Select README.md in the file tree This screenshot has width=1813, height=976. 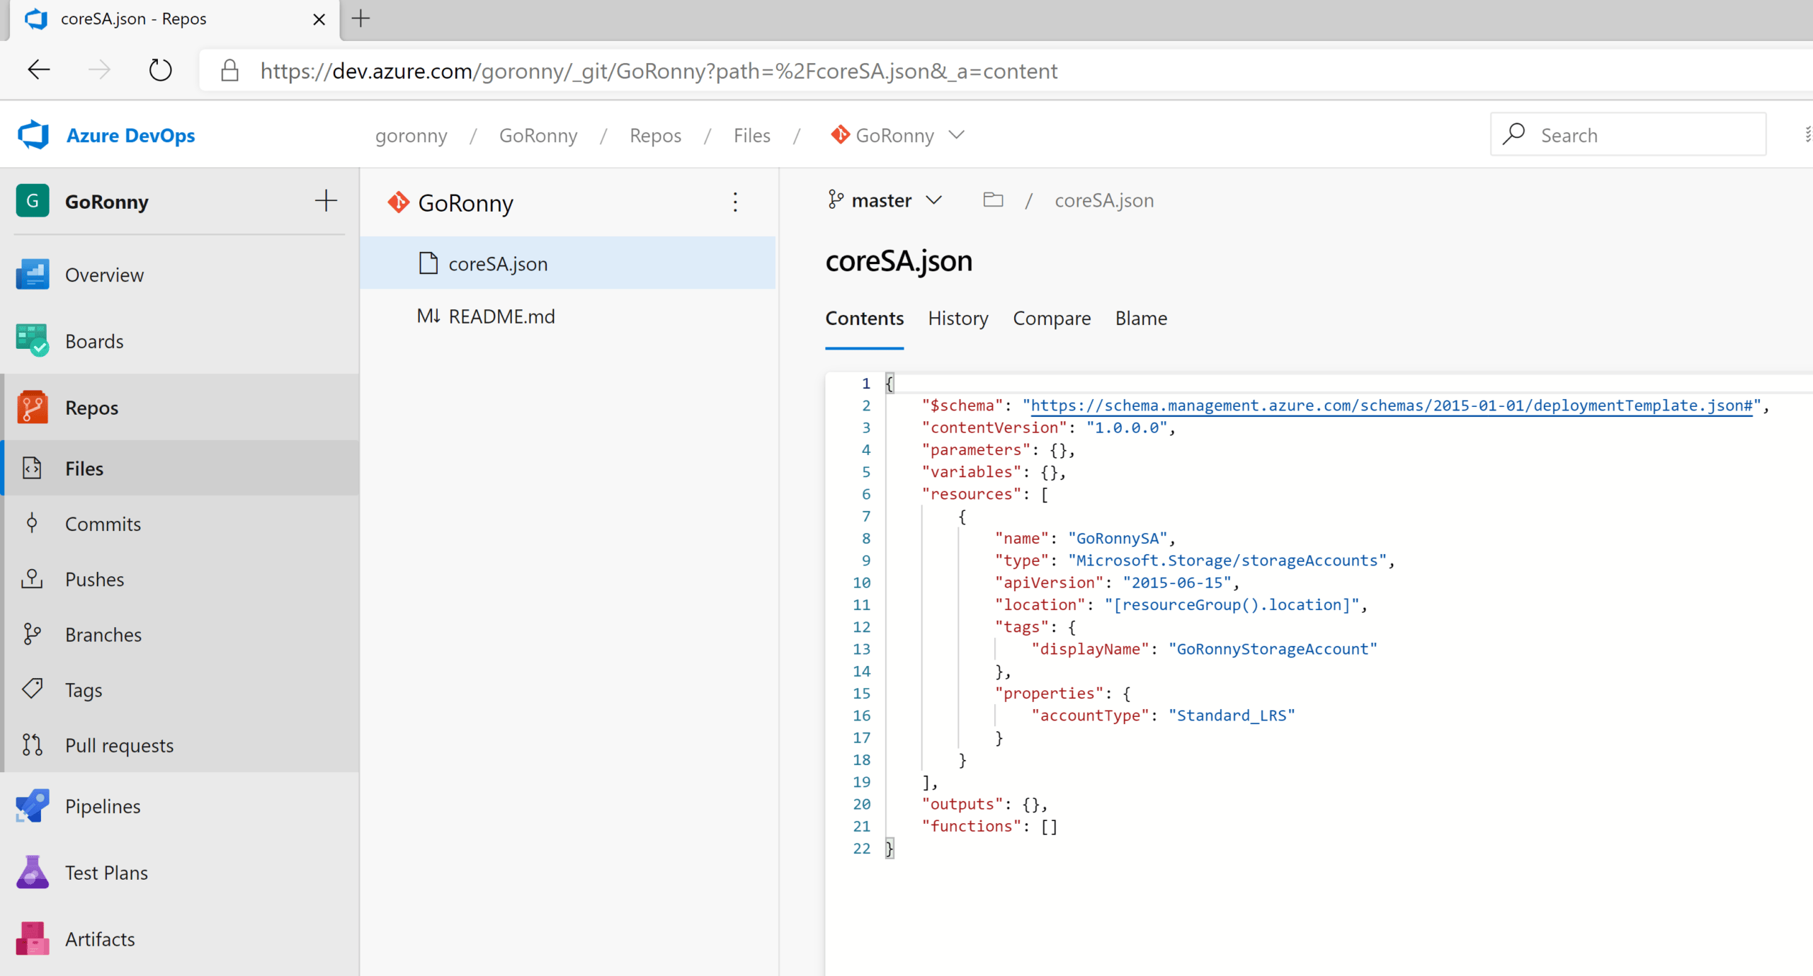(567, 316)
